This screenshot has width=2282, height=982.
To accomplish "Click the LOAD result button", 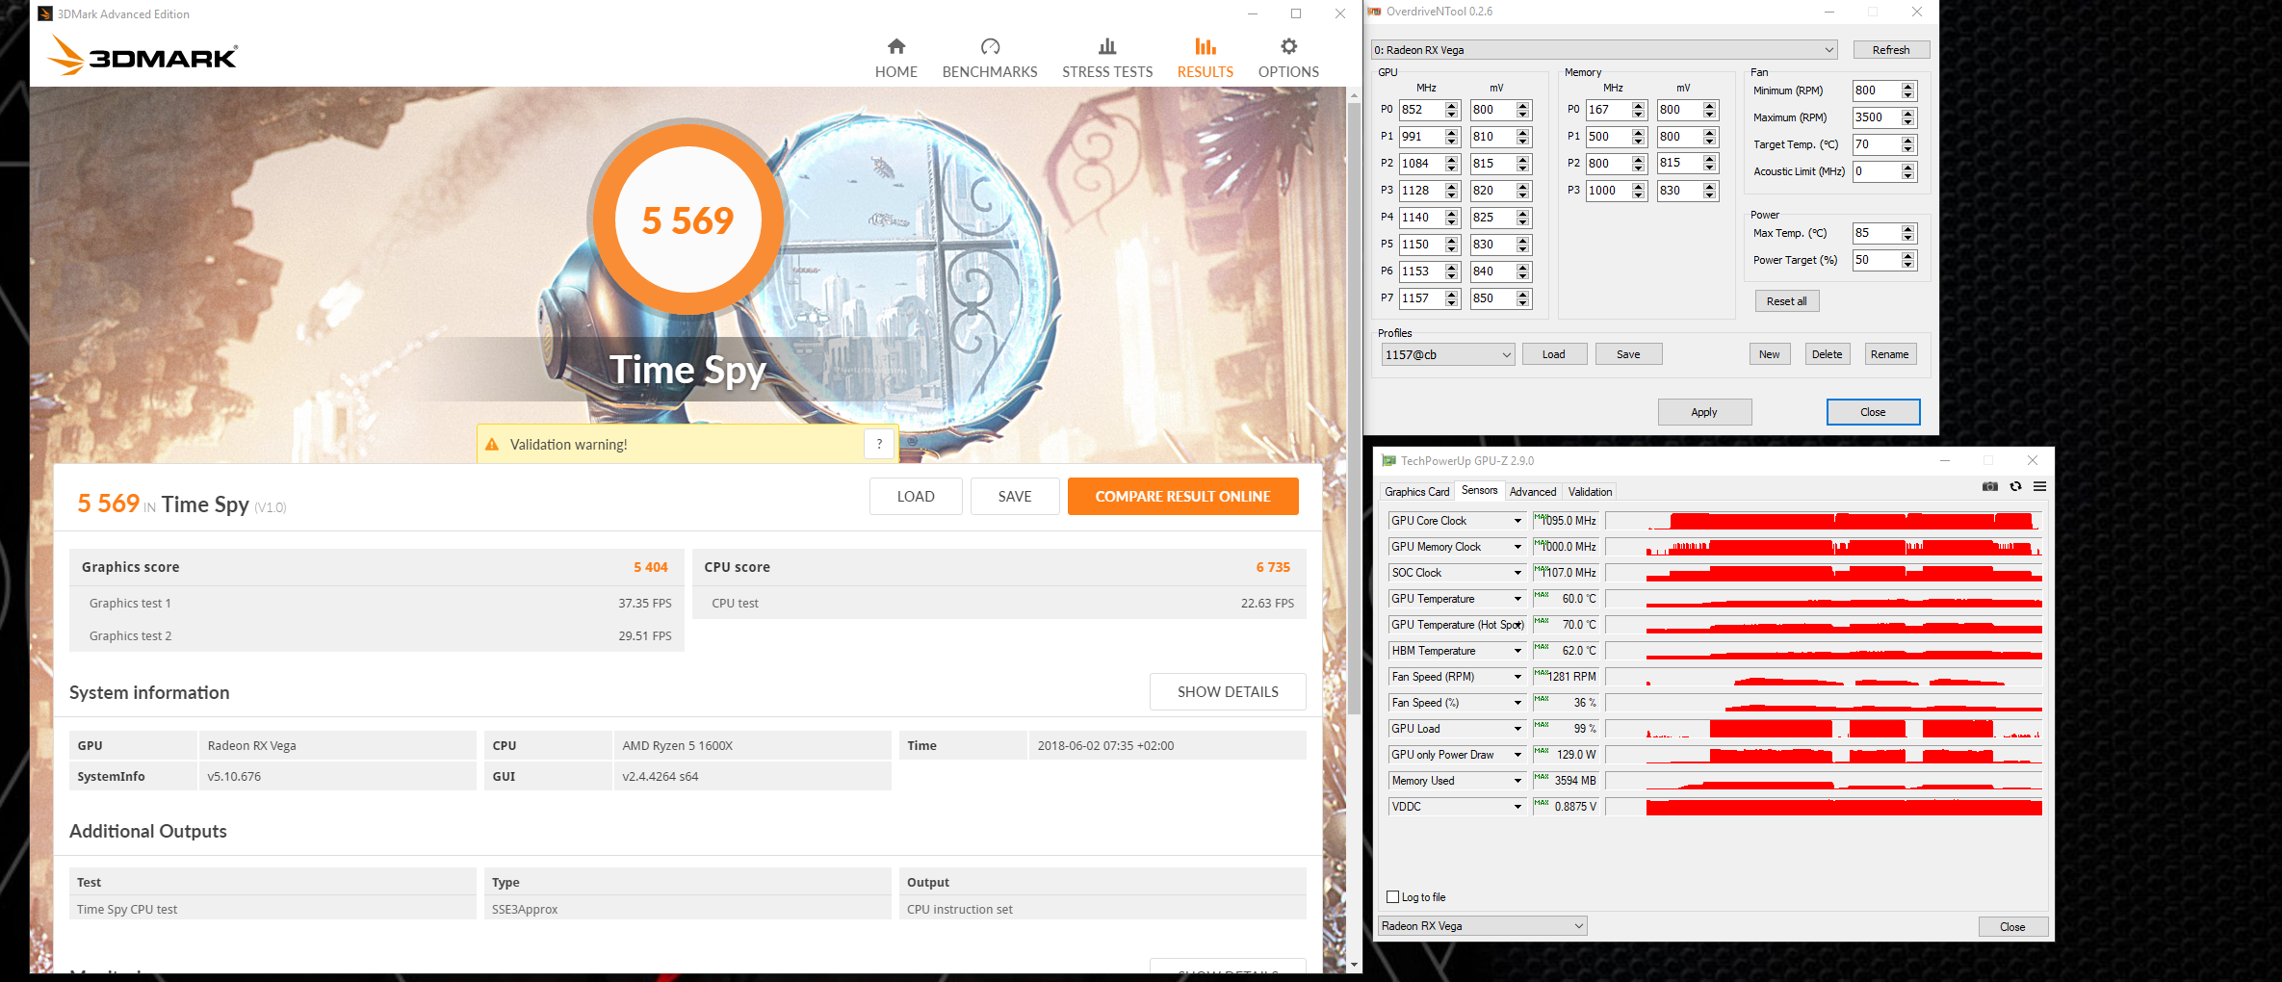I will tap(916, 497).
